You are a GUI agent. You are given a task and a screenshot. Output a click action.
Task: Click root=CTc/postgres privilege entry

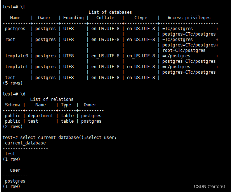point(184,50)
